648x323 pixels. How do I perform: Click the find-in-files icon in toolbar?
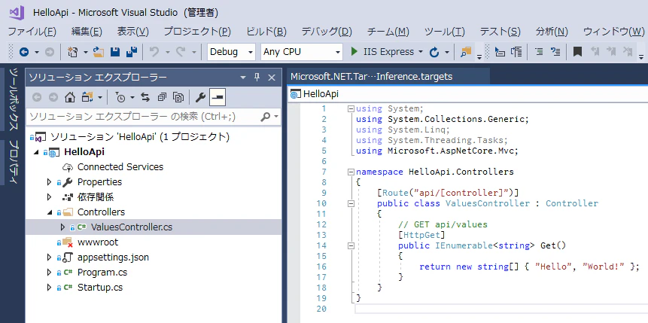click(466, 52)
